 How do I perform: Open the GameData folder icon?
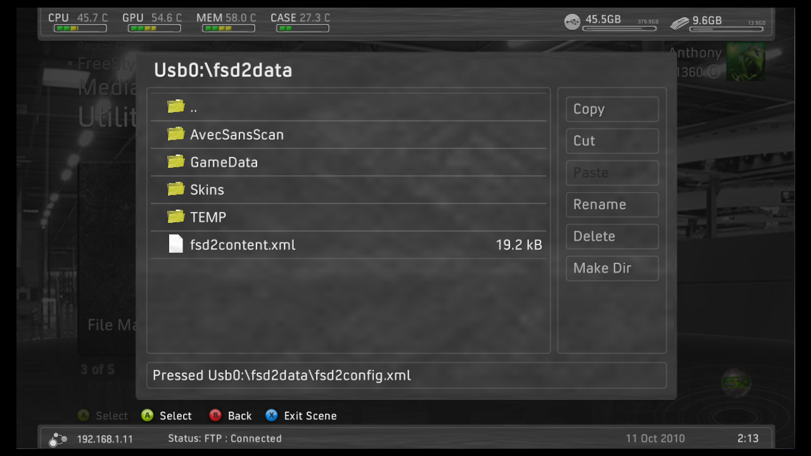(x=176, y=161)
